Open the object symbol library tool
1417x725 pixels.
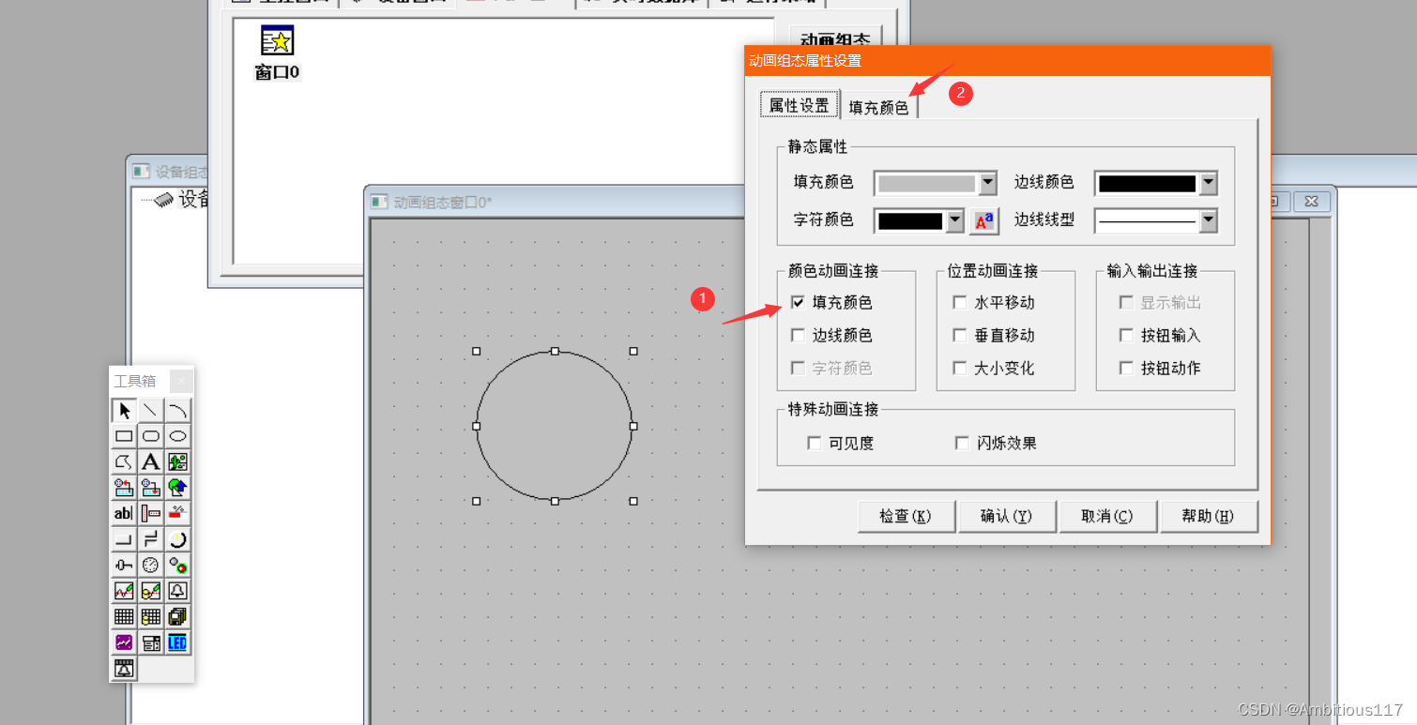(178, 487)
